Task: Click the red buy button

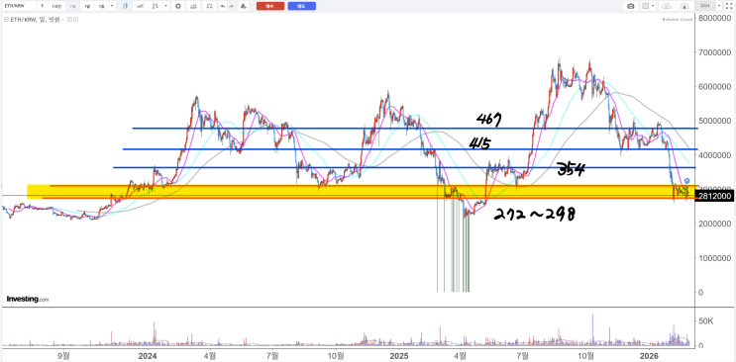Action: point(270,6)
